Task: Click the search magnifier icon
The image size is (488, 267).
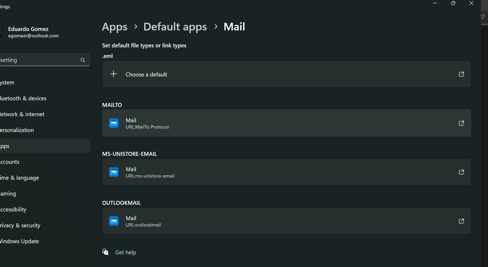Action: pyautogui.click(x=83, y=60)
